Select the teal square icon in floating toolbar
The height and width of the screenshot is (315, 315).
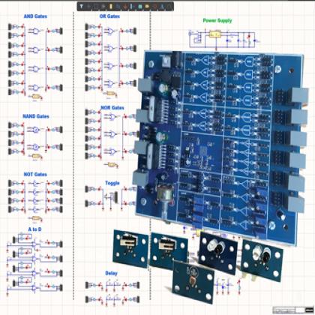[x=140, y=6]
